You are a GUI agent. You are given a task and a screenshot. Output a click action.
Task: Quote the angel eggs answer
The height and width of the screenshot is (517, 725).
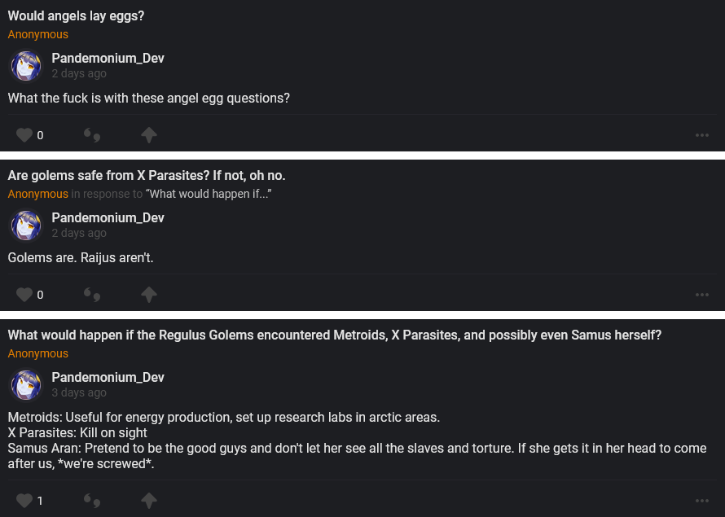(92, 135)
